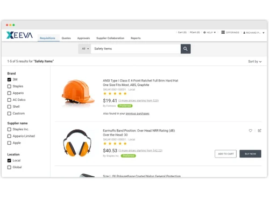This screenshot has width=269, height=201.
Task: Check the Apple supplier checkbox
Action: 9,143
